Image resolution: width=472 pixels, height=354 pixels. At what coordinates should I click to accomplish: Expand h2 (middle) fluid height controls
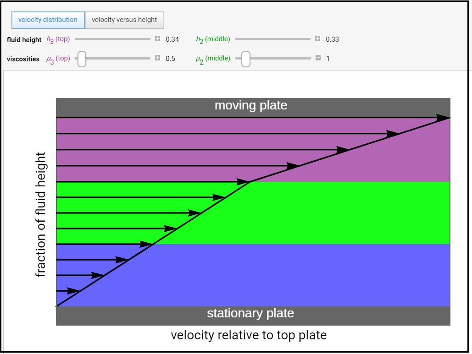coord(317,39)
